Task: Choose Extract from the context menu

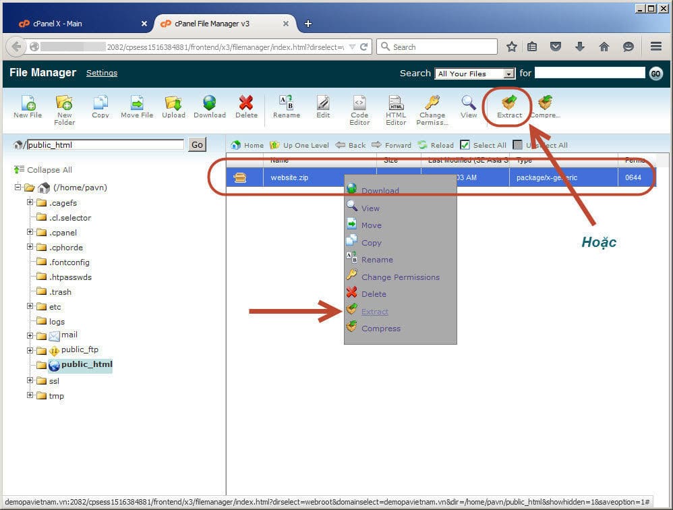Action: (374, 312)
